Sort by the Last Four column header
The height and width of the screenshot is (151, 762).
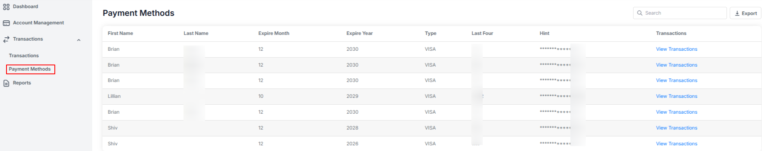click(x=482, y=33)
